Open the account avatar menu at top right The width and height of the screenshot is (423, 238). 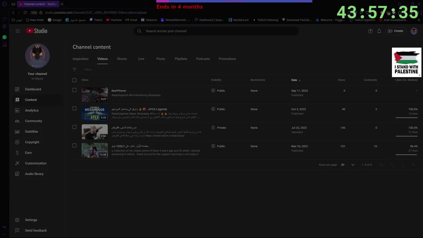(x=414, y=31)
